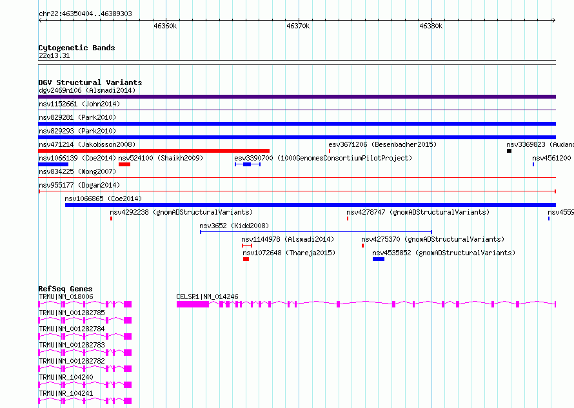Click the esv3390700 blue variant glyph
The width and height of the screenshot is (574, 408).
248,164
